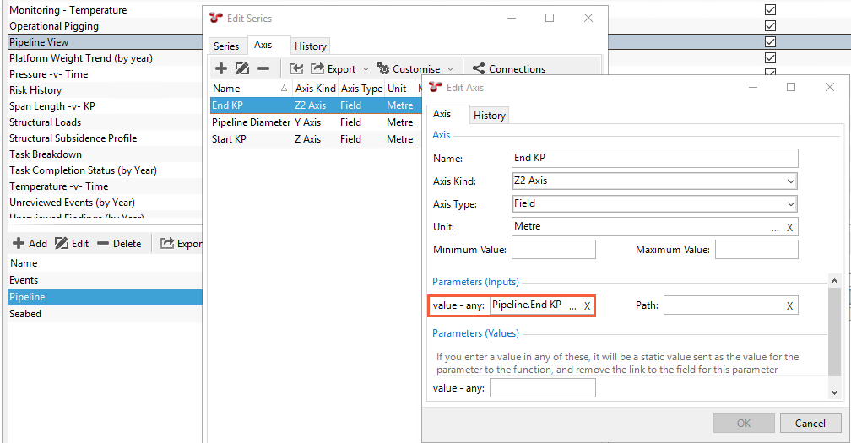
Task: Select Risk History chart
Action: 35,90
